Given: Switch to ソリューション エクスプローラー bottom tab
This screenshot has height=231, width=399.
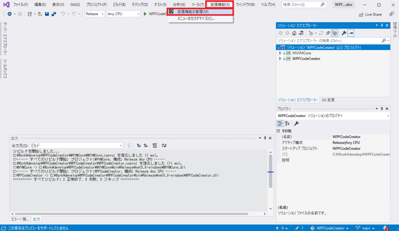Looking at the screenshot, I should point(298,100).
